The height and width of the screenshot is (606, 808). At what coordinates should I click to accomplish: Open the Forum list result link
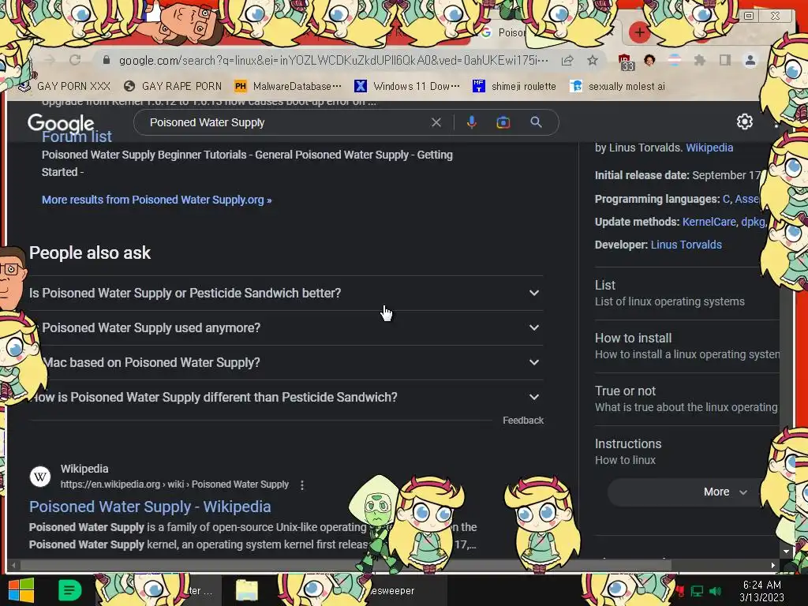click(x=77, y=137)
